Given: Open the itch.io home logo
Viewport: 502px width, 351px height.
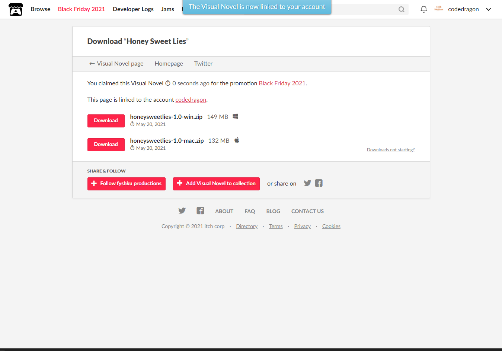Looking at the screenshot, I should click(16, 9).
